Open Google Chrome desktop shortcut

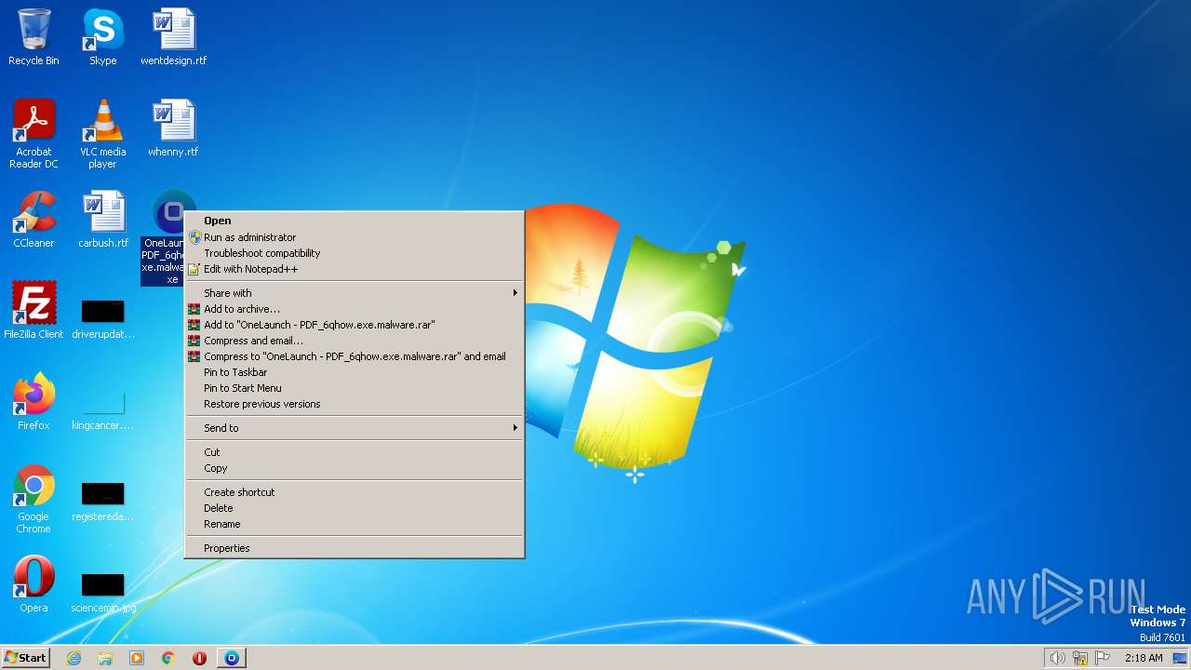tap(33, 499)
